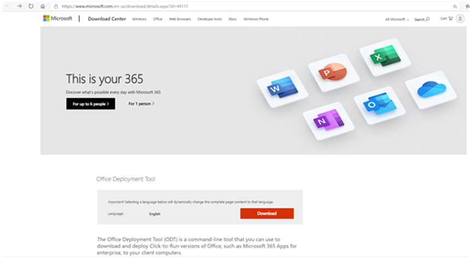Open the Xbox menu item

coord(232,19)
